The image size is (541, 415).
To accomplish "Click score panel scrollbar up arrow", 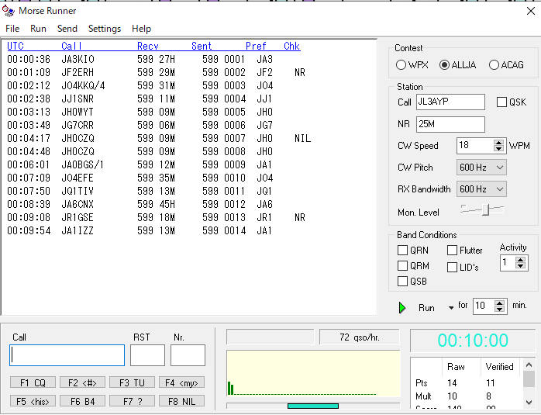I will (x=529, y=365).
